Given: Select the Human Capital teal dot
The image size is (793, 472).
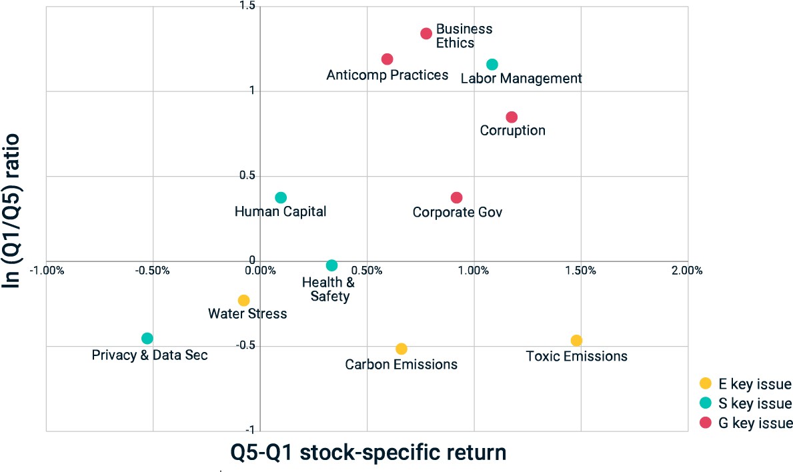Looking at the screenshot, I should coord(281,197).
